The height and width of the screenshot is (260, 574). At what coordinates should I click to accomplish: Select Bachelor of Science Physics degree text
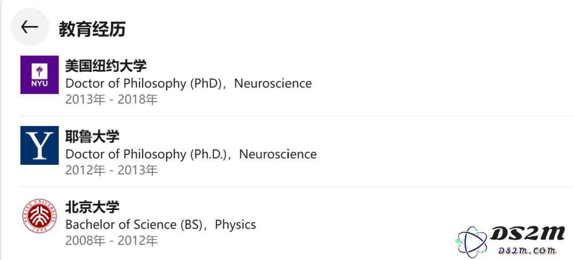point(161,224)
